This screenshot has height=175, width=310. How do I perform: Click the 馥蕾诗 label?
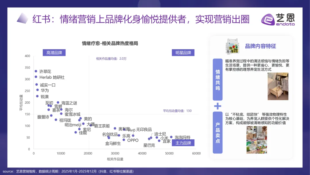point(43,117)
